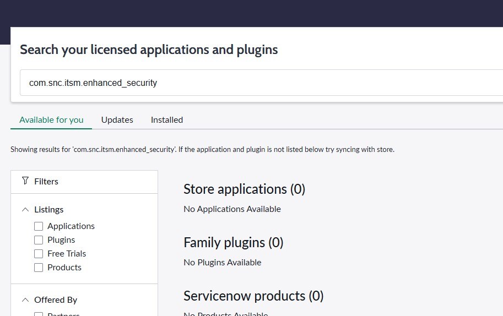Switch to the Updates tab
The image size is (503, 316).
click(x=117, y=119)
